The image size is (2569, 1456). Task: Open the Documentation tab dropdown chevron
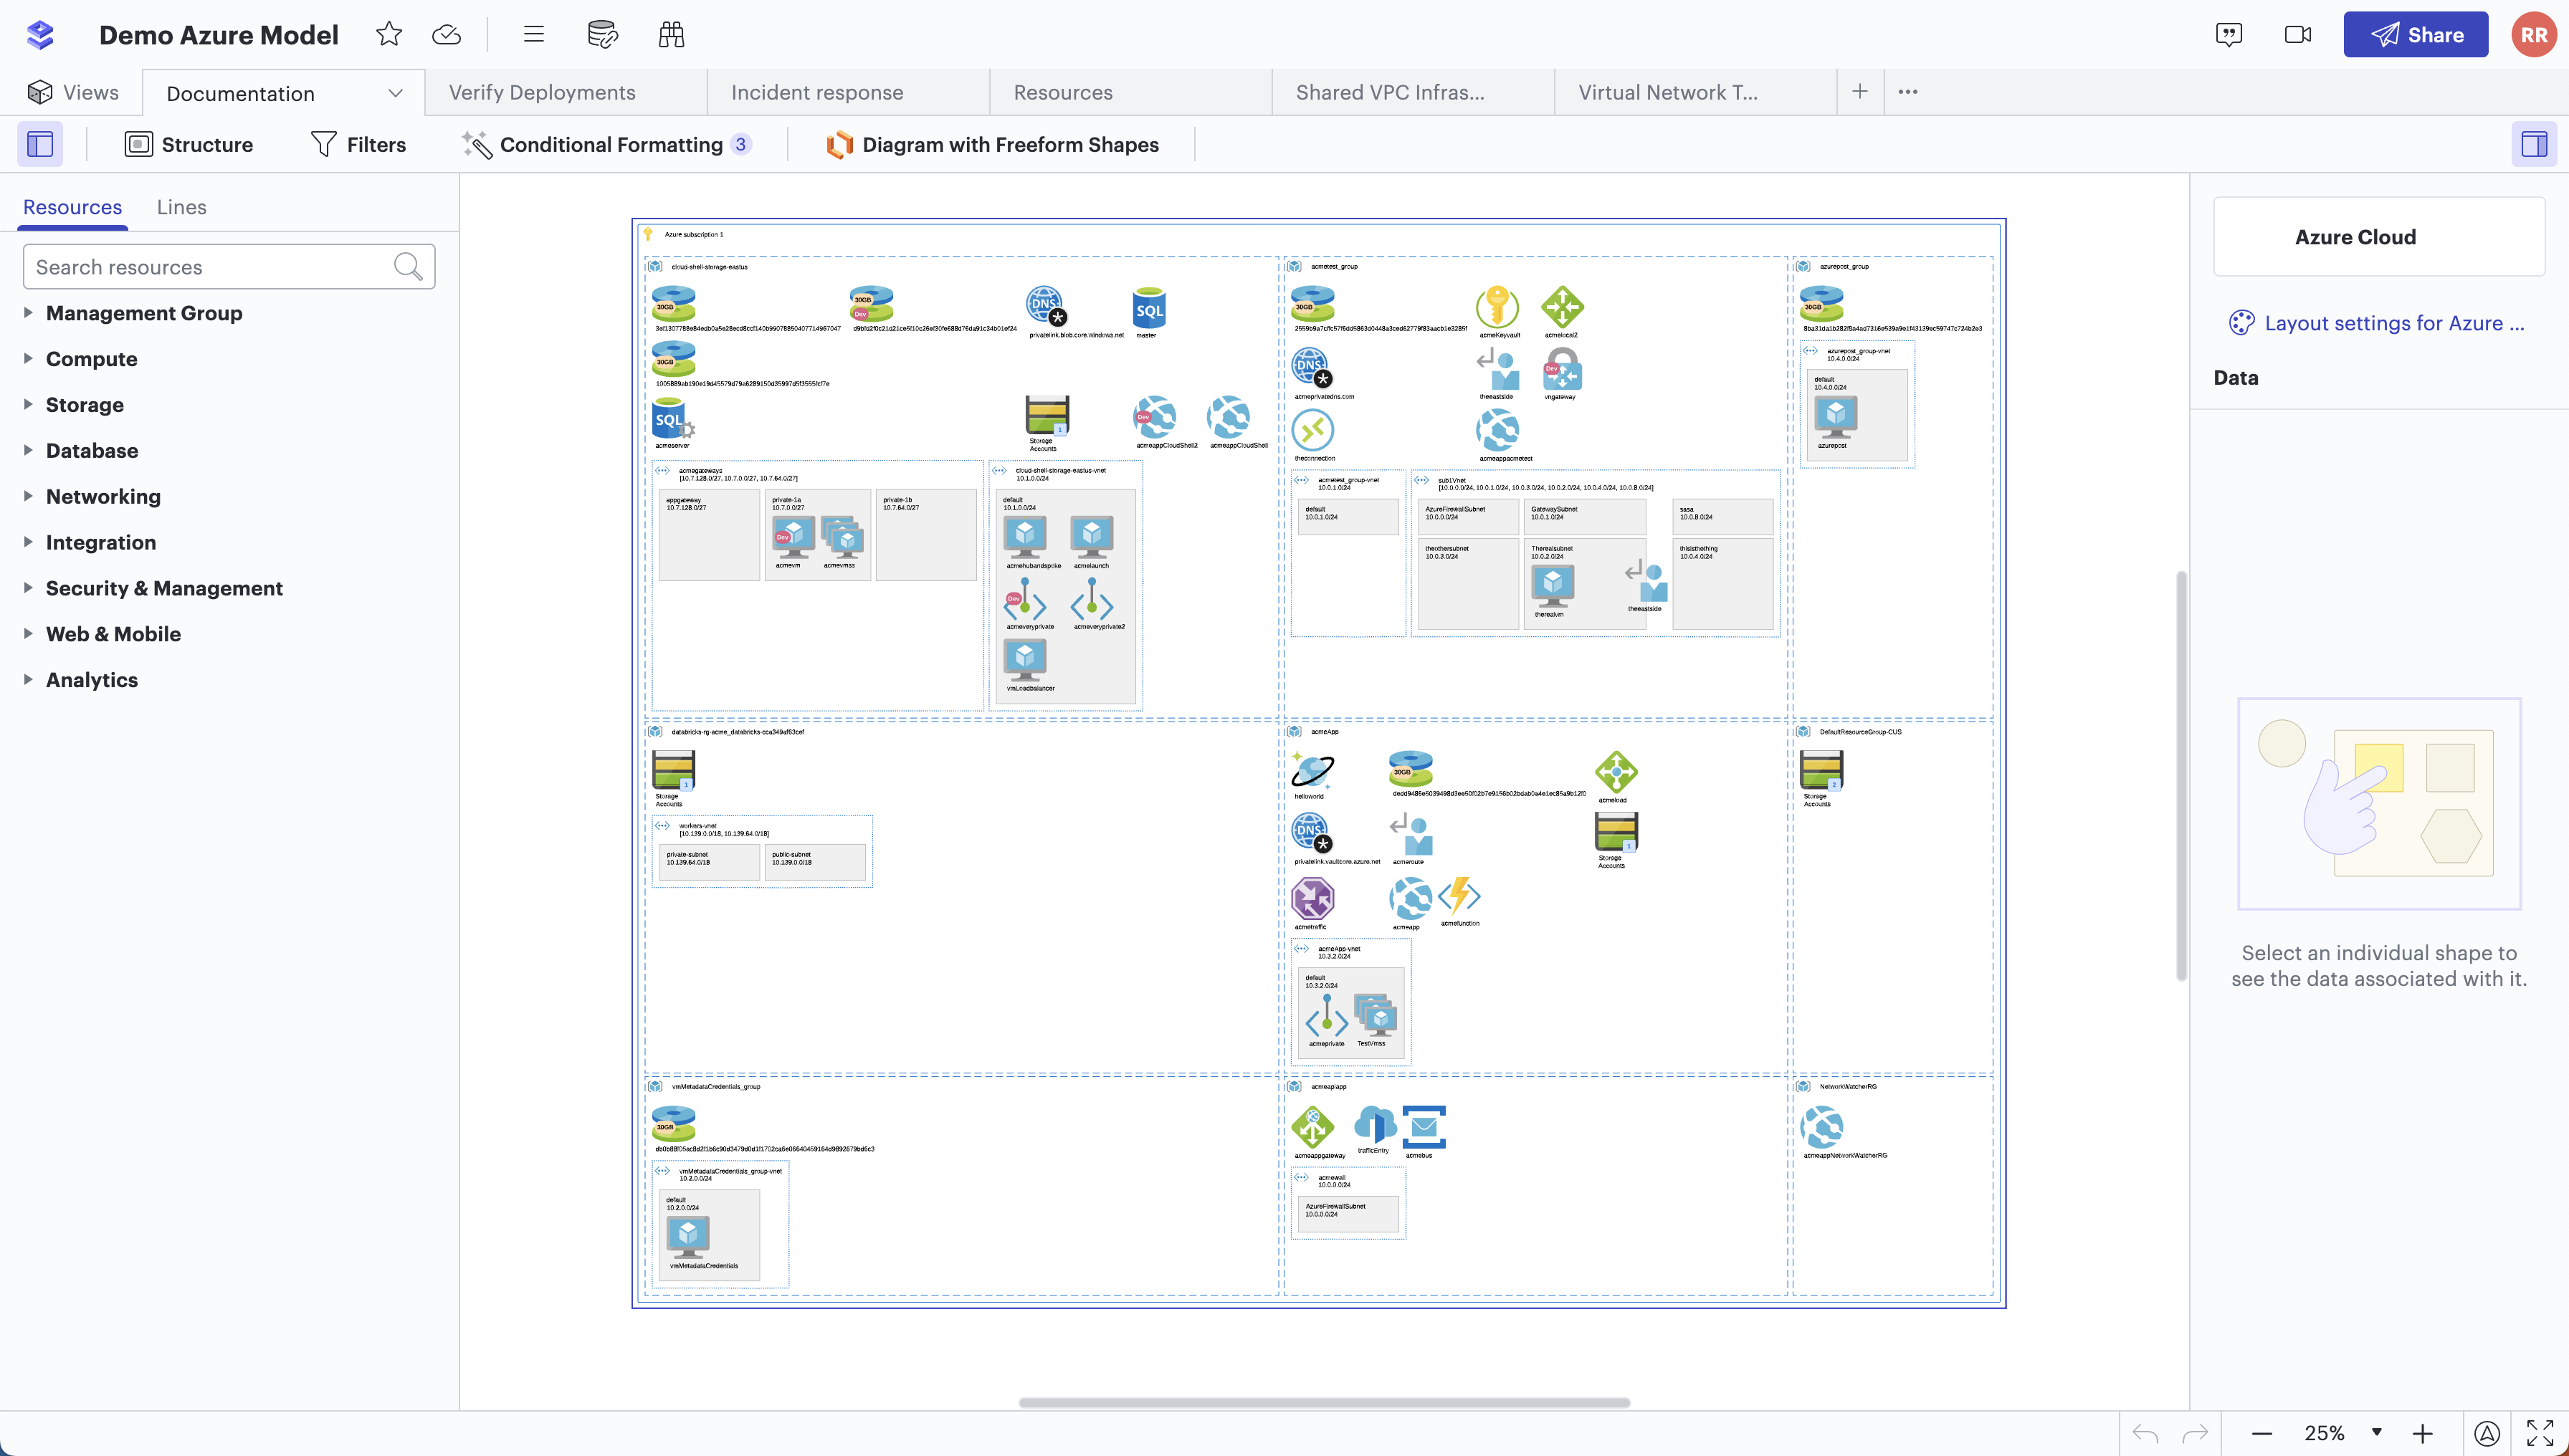pyautogui.click(x=395, y=93)
